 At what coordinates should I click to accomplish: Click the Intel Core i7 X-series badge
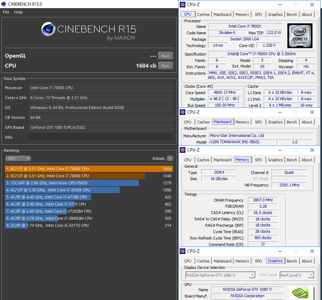point(300,36)
